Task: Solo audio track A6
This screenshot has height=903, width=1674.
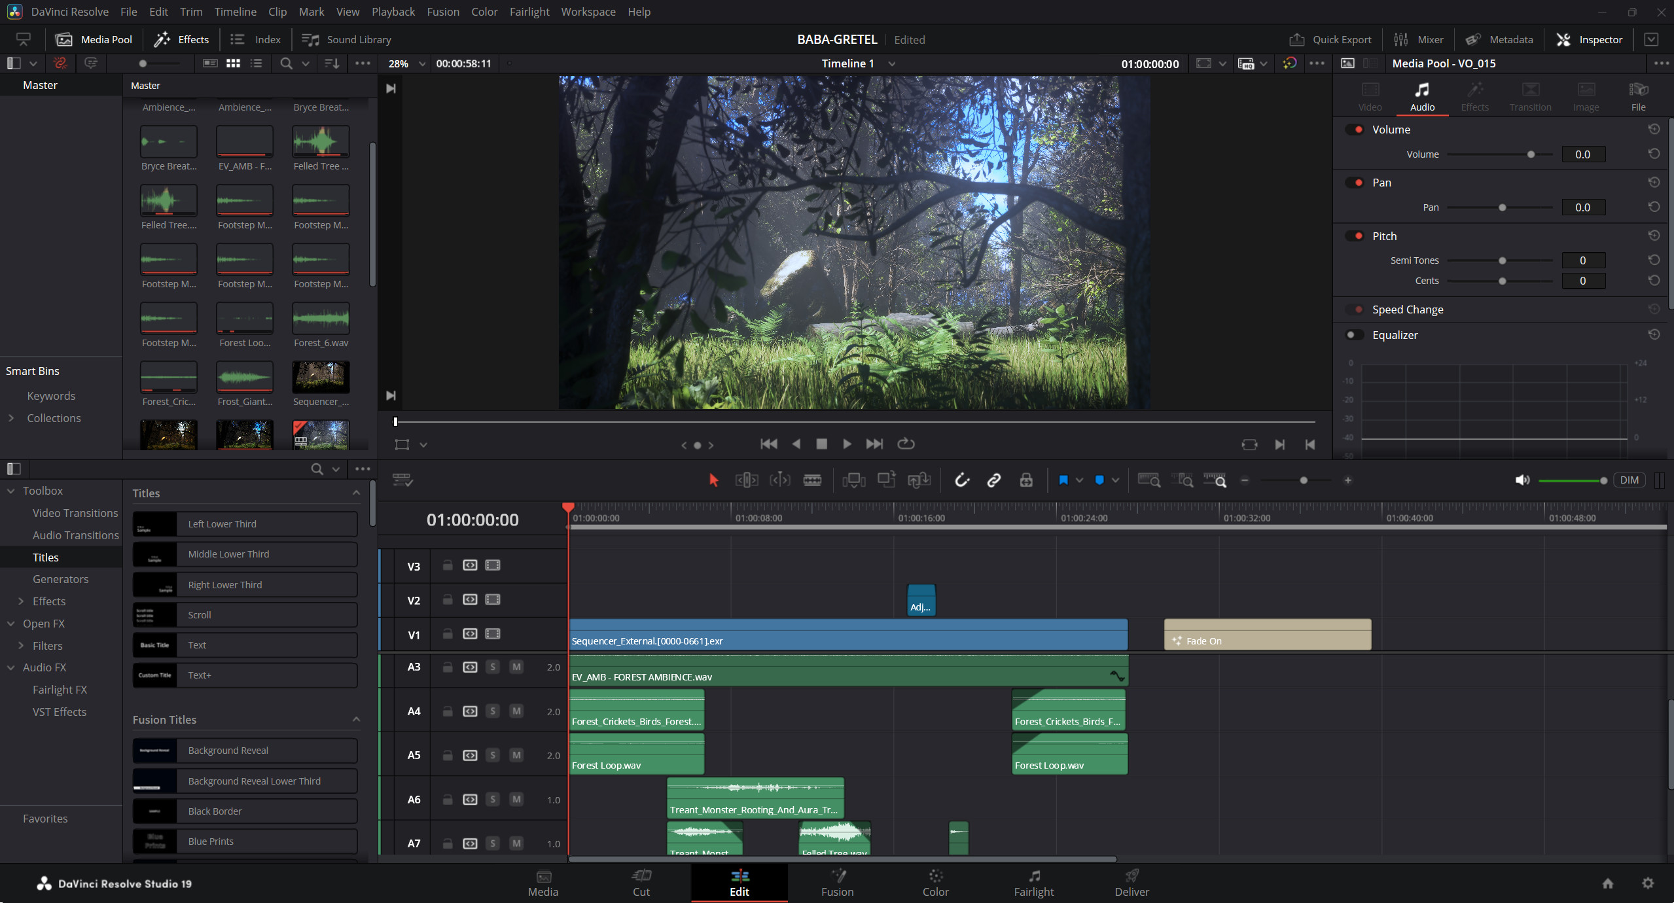Action: [493, 799]
